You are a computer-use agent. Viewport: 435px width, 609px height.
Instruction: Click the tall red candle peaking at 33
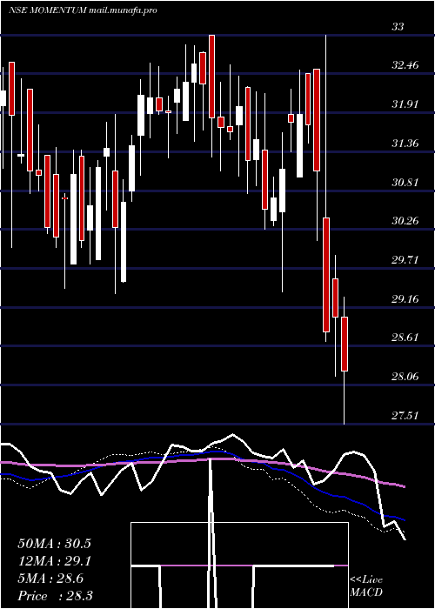point(211,77)
